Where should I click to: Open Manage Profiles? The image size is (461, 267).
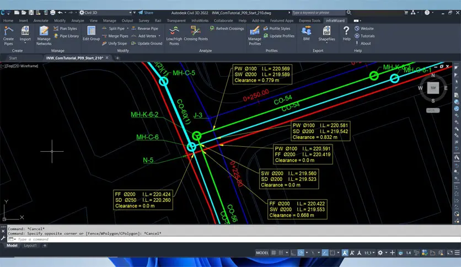[x=255, y=35]
